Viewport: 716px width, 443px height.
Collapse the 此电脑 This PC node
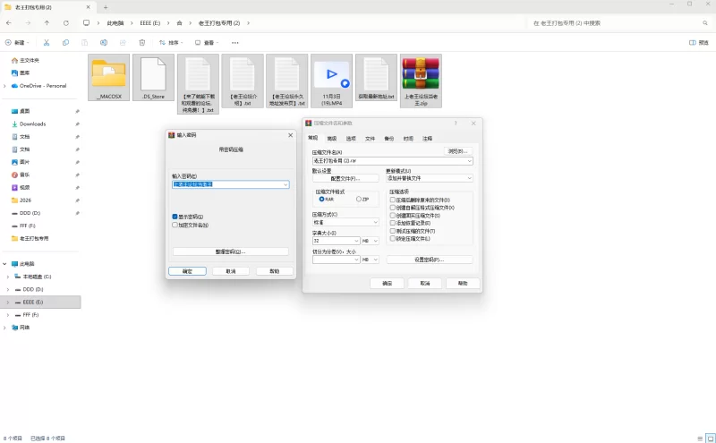[4, 264]
